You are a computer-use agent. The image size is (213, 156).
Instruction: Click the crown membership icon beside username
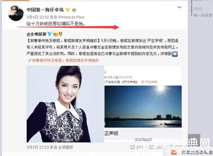74,10
